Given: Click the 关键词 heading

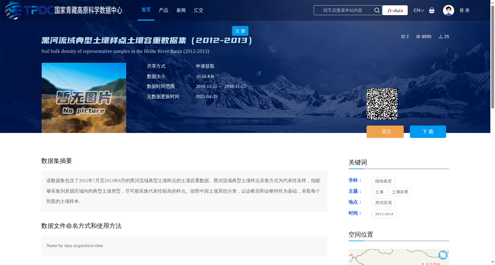Looking at the screenshot, I should [x=358, y=162].
